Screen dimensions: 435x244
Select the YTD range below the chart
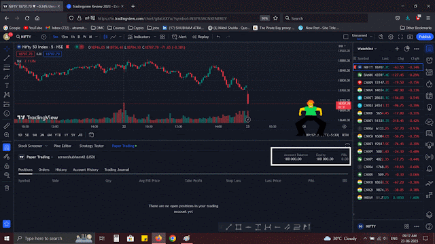58,135
